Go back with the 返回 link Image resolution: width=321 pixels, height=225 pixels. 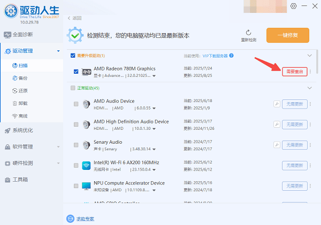pyautogui.click(x=74, y=18)
